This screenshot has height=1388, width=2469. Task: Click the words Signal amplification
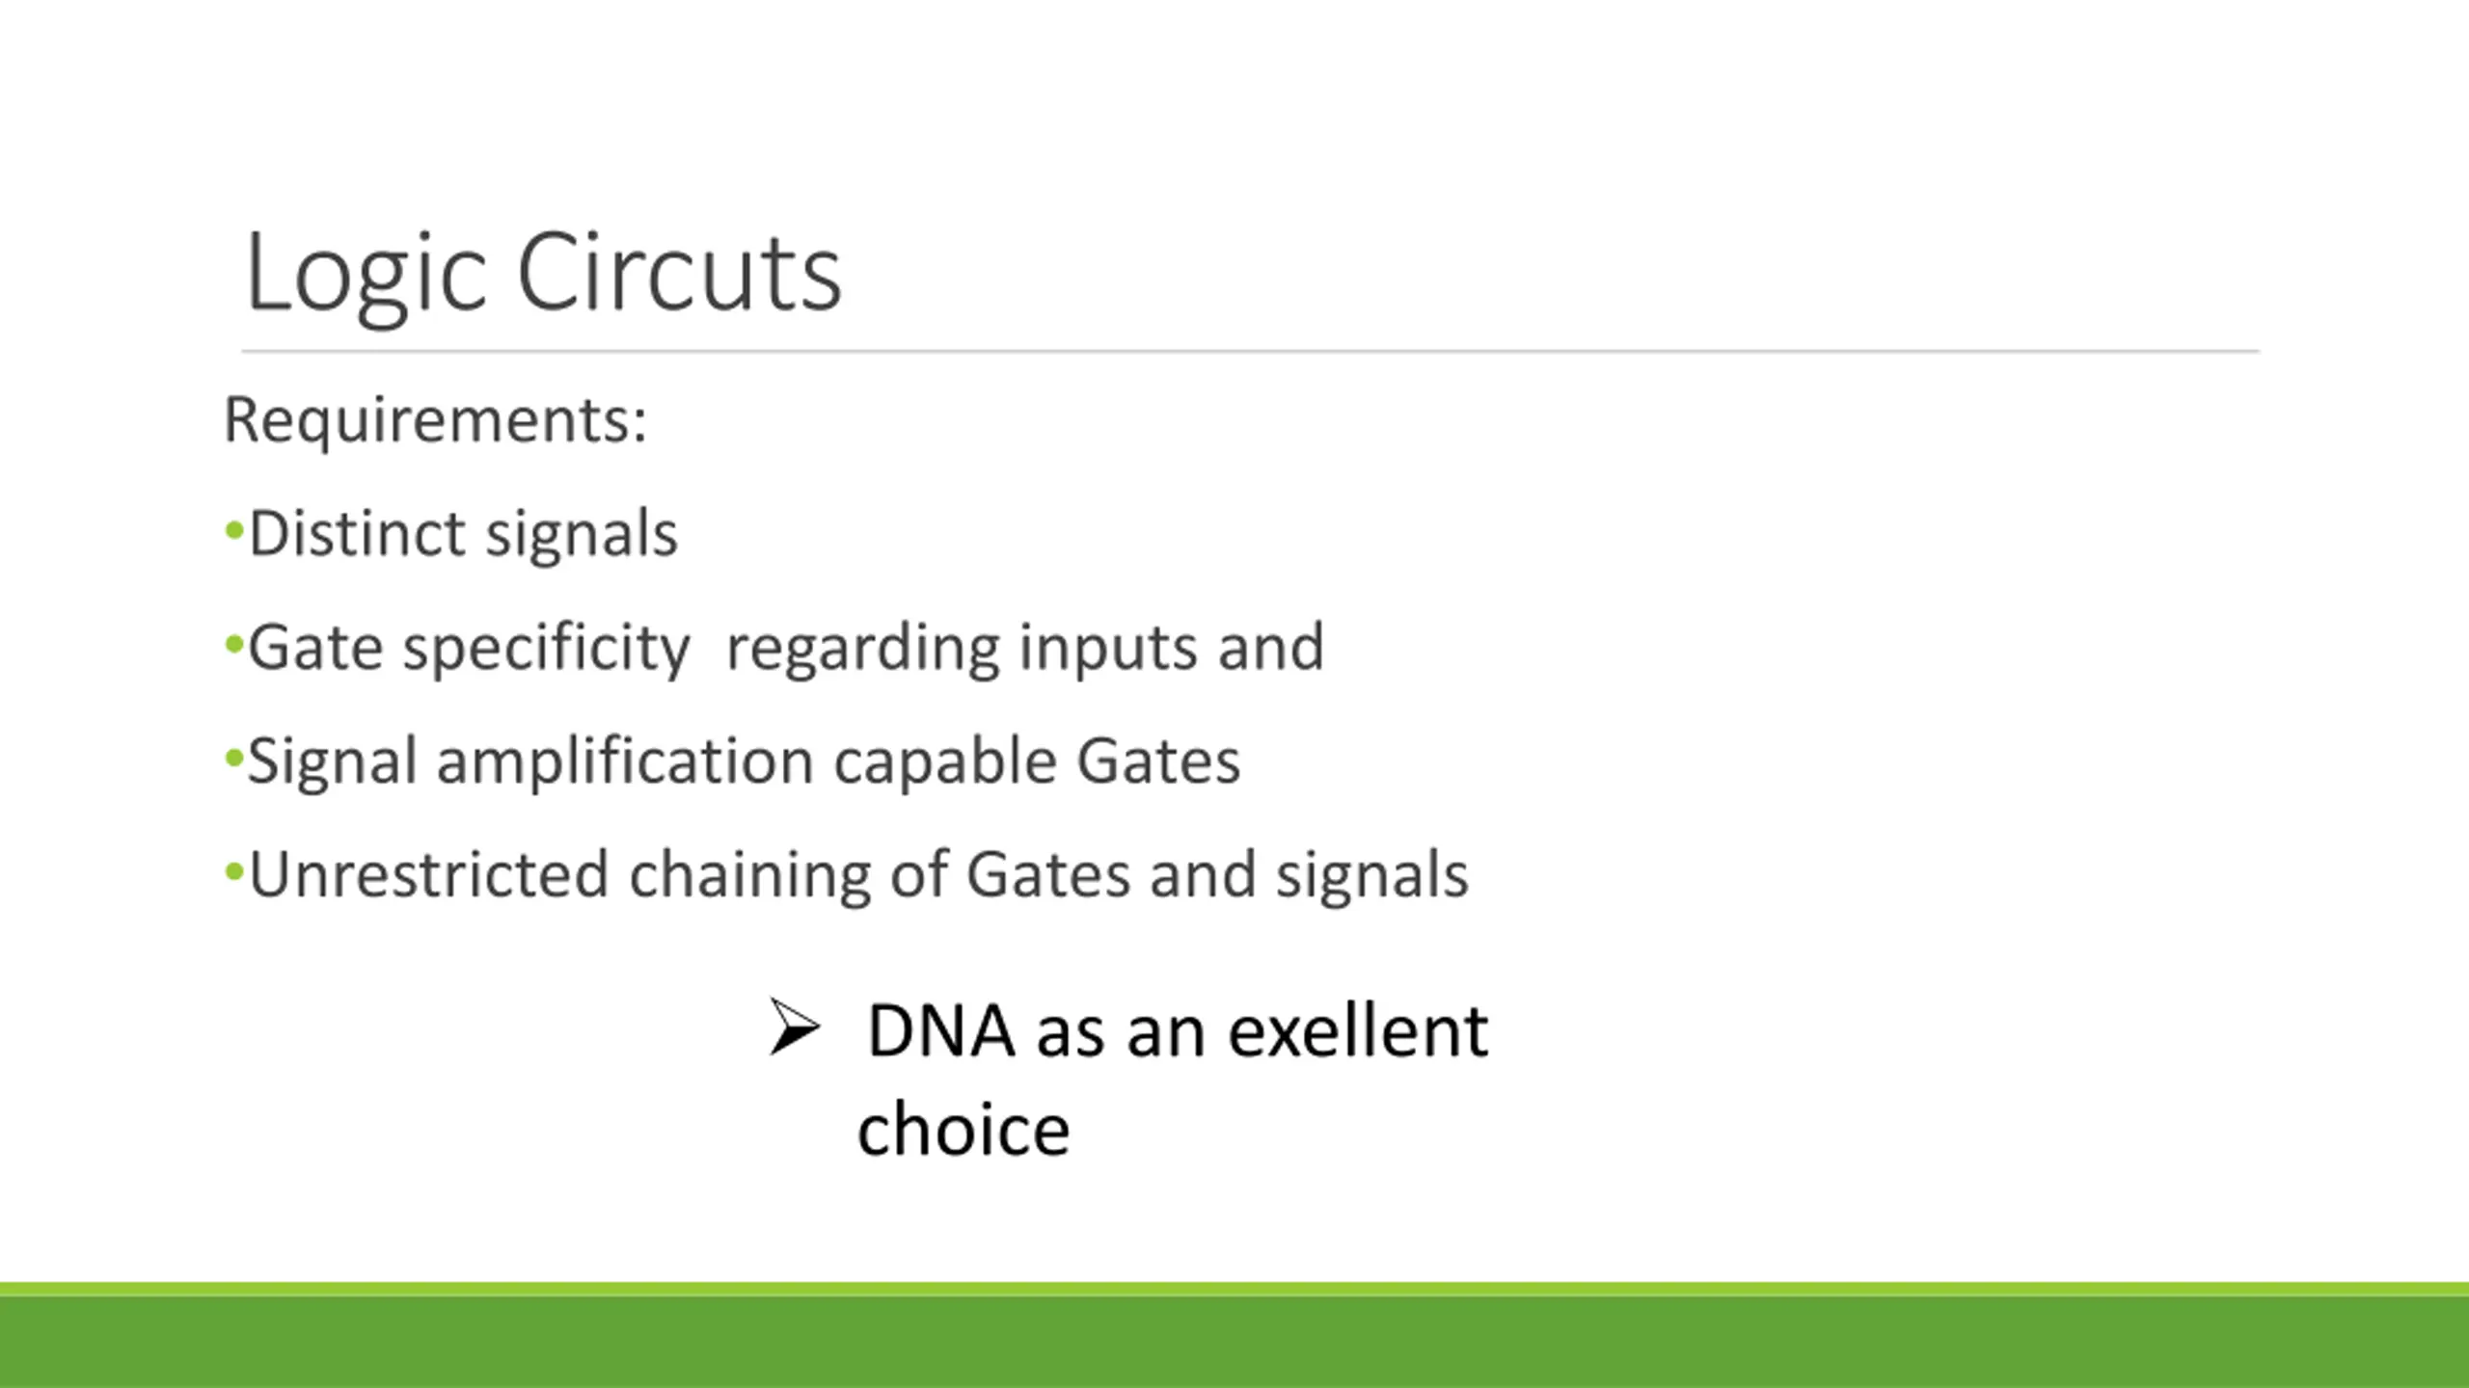coord(530,761)
